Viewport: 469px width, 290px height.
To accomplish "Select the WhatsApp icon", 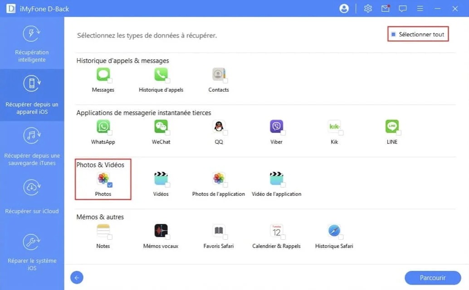I will click(x=103, y=126).
